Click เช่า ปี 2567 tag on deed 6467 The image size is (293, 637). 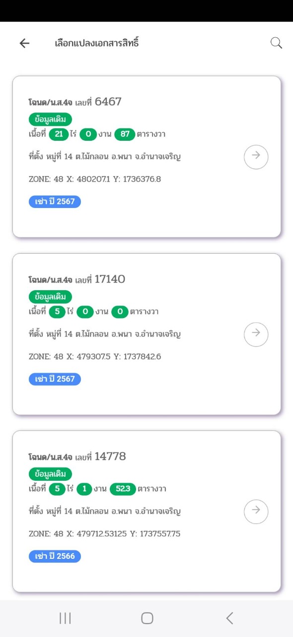(55, 202)
